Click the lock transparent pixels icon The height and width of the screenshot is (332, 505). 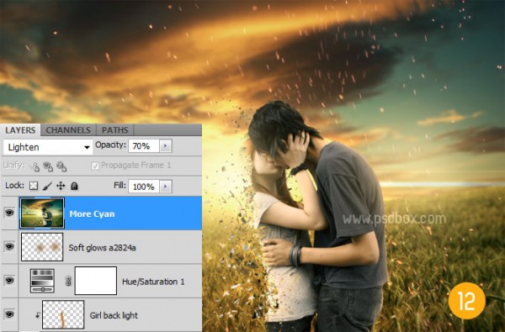point(34,186)
